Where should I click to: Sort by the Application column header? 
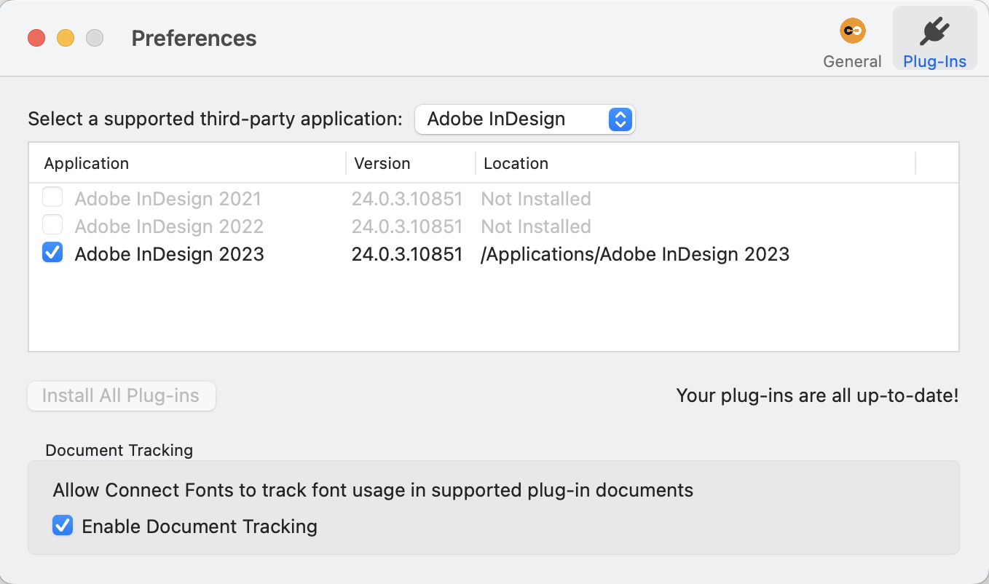(86, 164)
